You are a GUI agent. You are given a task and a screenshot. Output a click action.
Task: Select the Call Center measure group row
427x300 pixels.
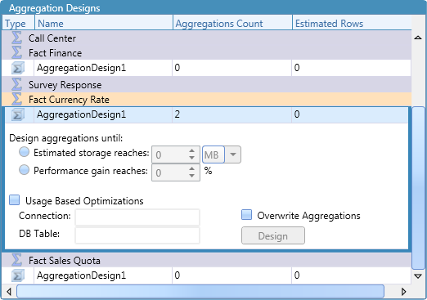(206, 38)
